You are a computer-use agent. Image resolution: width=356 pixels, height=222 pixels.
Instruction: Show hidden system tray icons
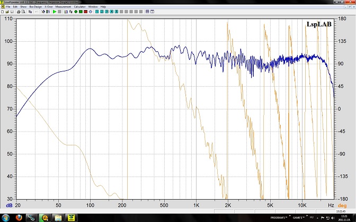coord(317,218)
